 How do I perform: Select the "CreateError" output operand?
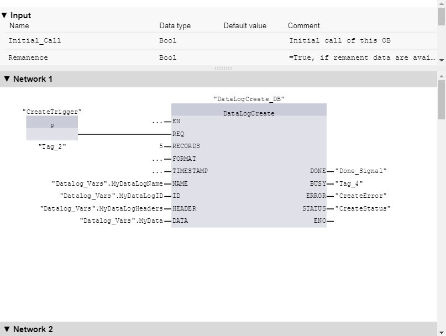pos(361,196)
